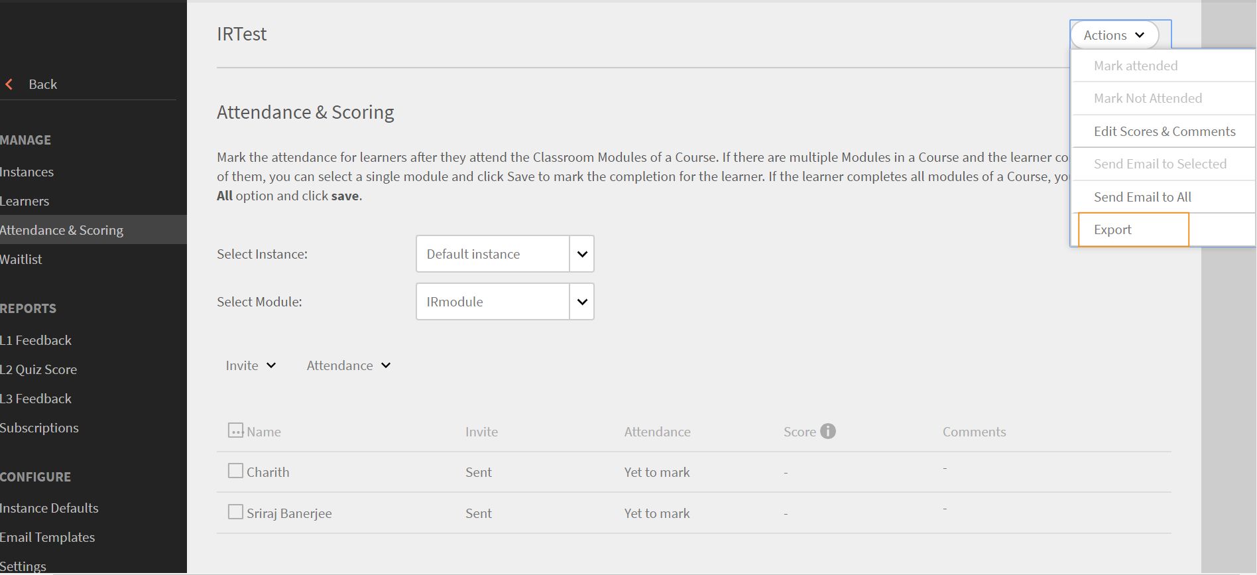Open Subscriptions report in sidebar
The width and height of the screenshot is (1257, 575).
(39, 428)
